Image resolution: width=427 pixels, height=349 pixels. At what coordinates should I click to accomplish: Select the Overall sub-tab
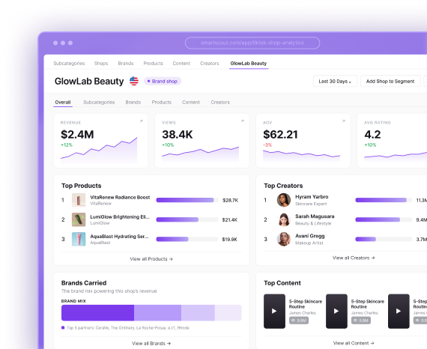pyautogui.click(x=63, y=102)
